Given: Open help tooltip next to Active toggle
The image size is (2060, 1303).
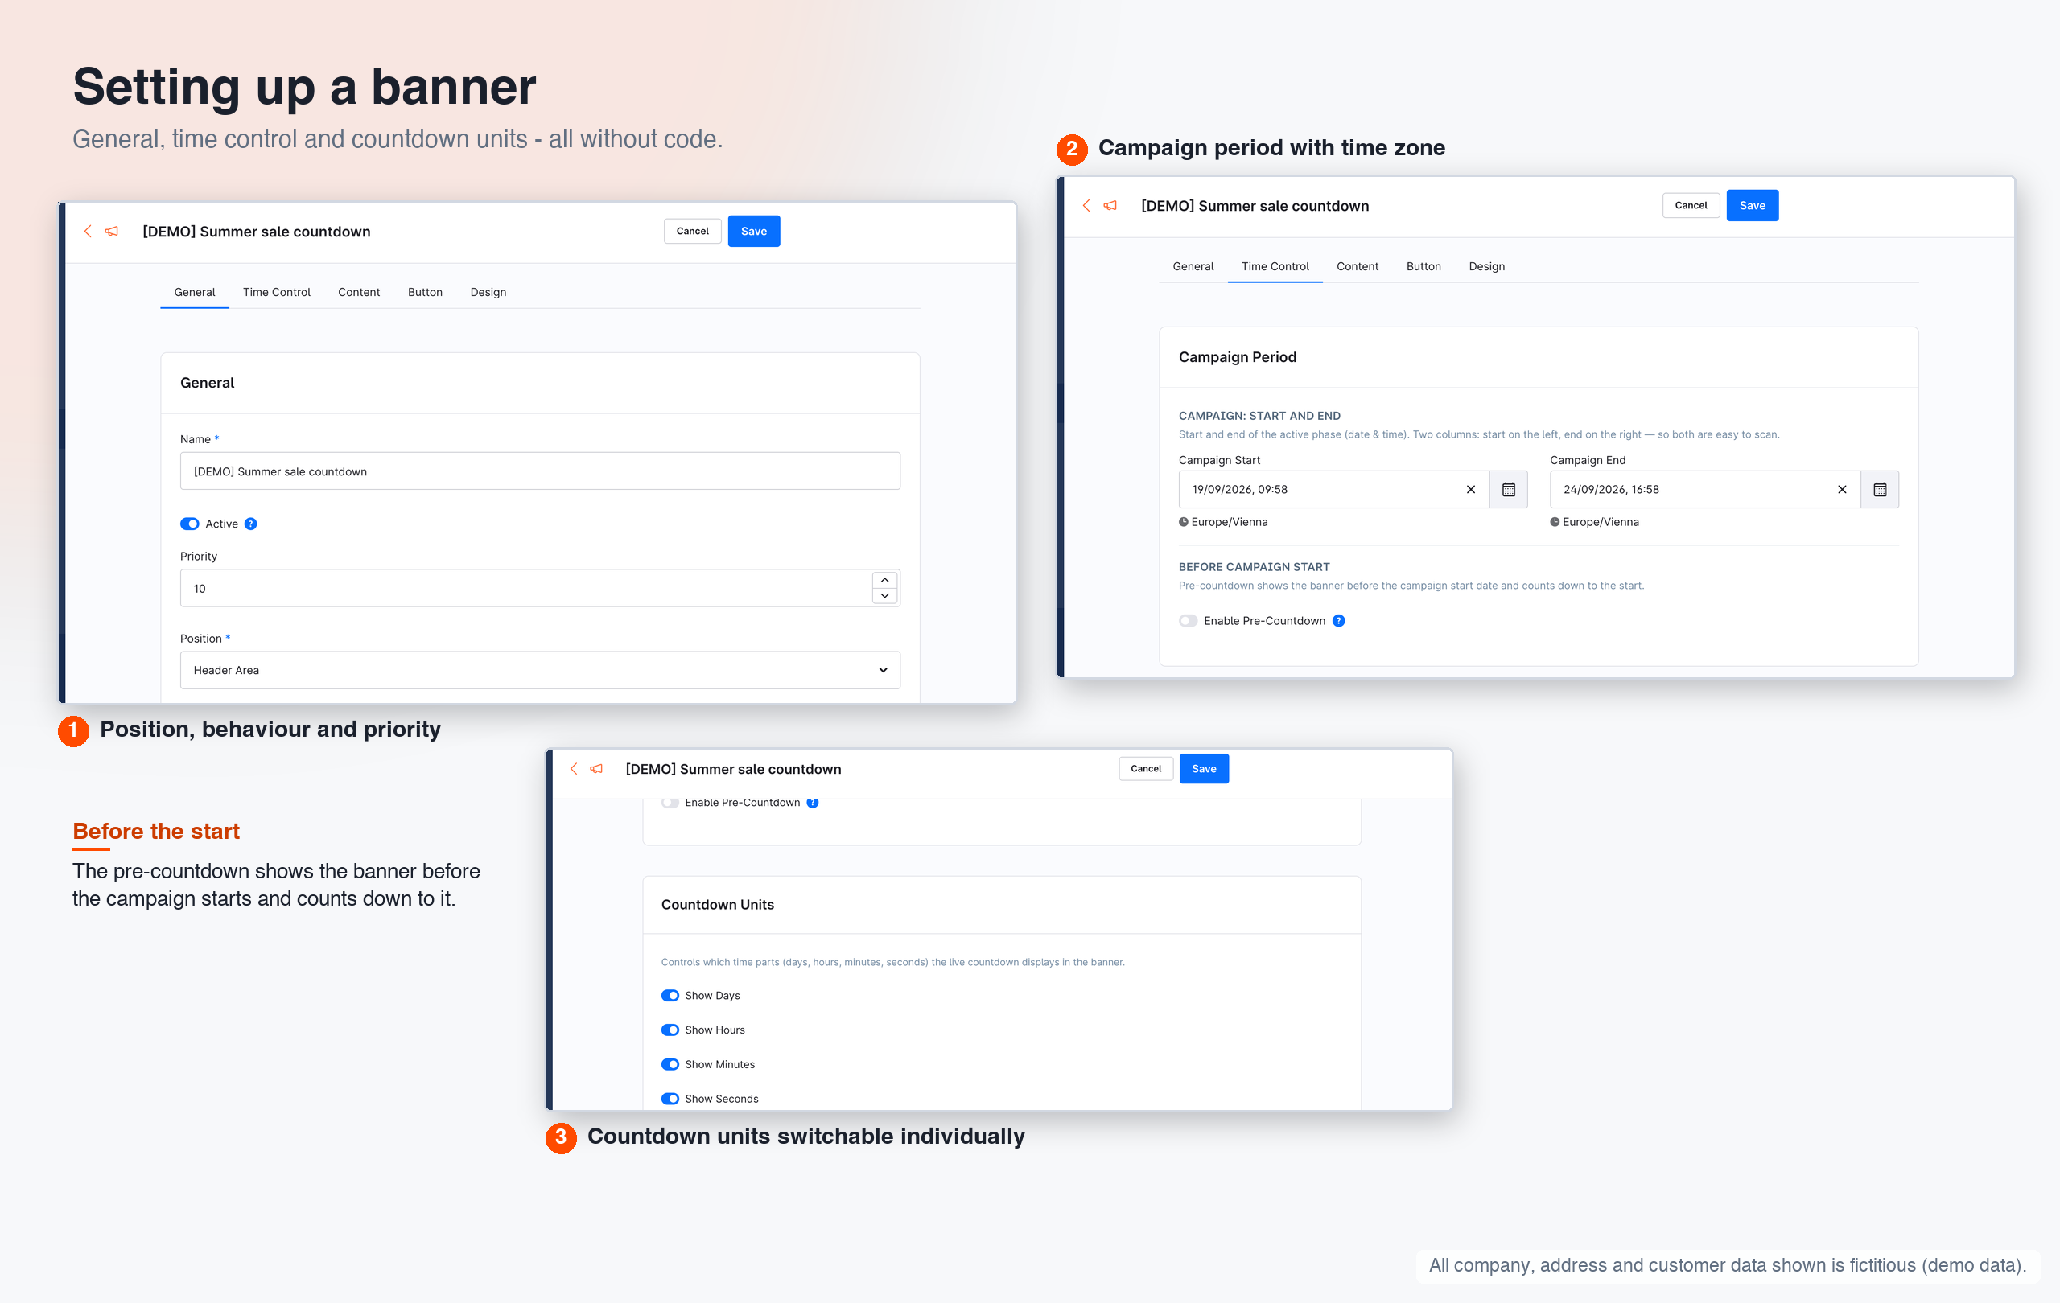Looking at the screenshot, I should point(250,524).
